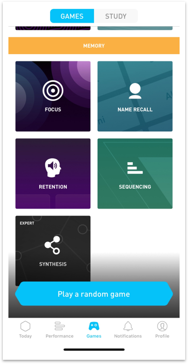
Task: Switch to the STUDY tab
Action: tap(116, 16)
